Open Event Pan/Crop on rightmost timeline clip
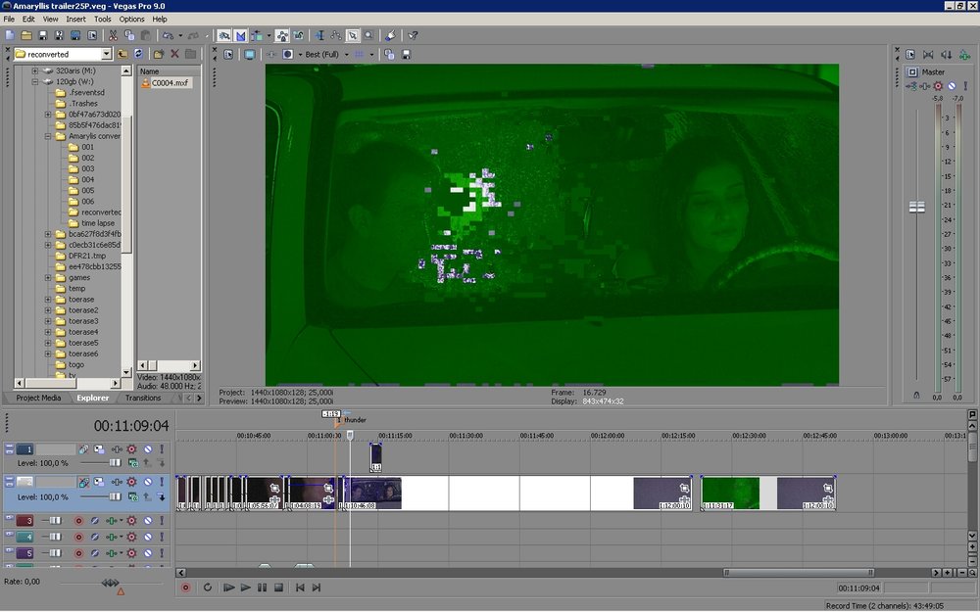Image resolution: width=980 pixels, height=612 pixels. pos(827,489)
